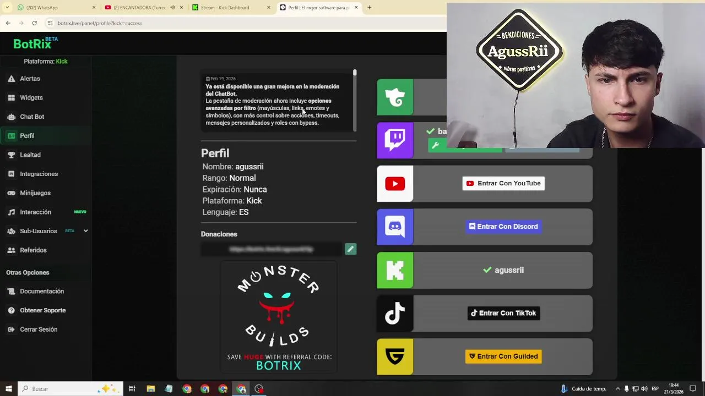Screen dimensions: 705x396
Task: Click the Caída de temp. weather widget
Action: [584, 389]
